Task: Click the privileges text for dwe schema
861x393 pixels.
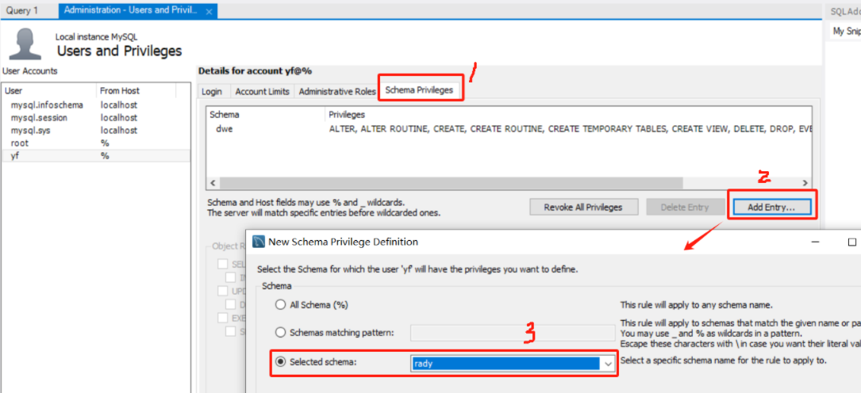Action: [x=570, y=130]
